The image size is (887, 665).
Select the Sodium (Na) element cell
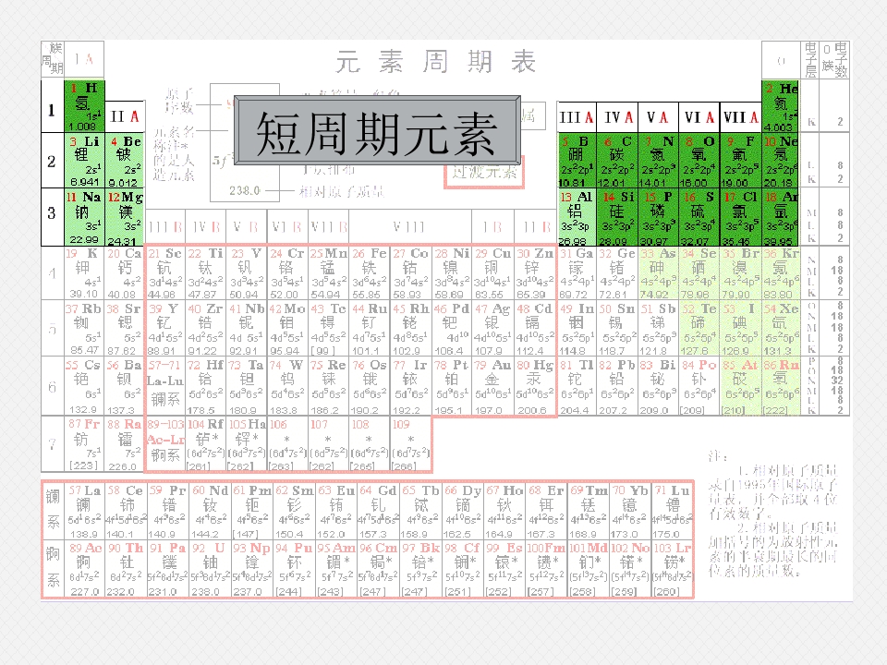click(85, 217)
